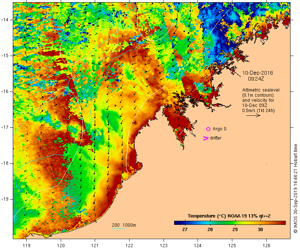The image size is (300, 249).
Task: Click the 119 longitude axis label
Action: [26, 246]
